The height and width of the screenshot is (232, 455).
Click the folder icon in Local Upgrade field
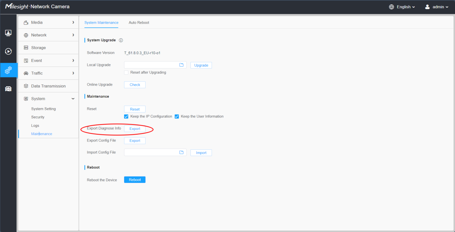point(181,65)
